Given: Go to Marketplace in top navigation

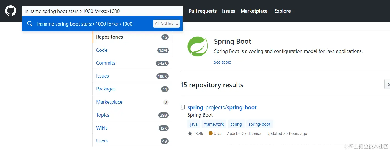Looking at the screenshot, I should pyautogui.click(x=254, y=11).
